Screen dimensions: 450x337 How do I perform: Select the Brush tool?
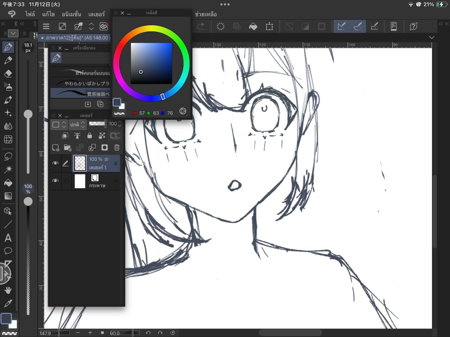pyautogui.click(x=8, y=100)
